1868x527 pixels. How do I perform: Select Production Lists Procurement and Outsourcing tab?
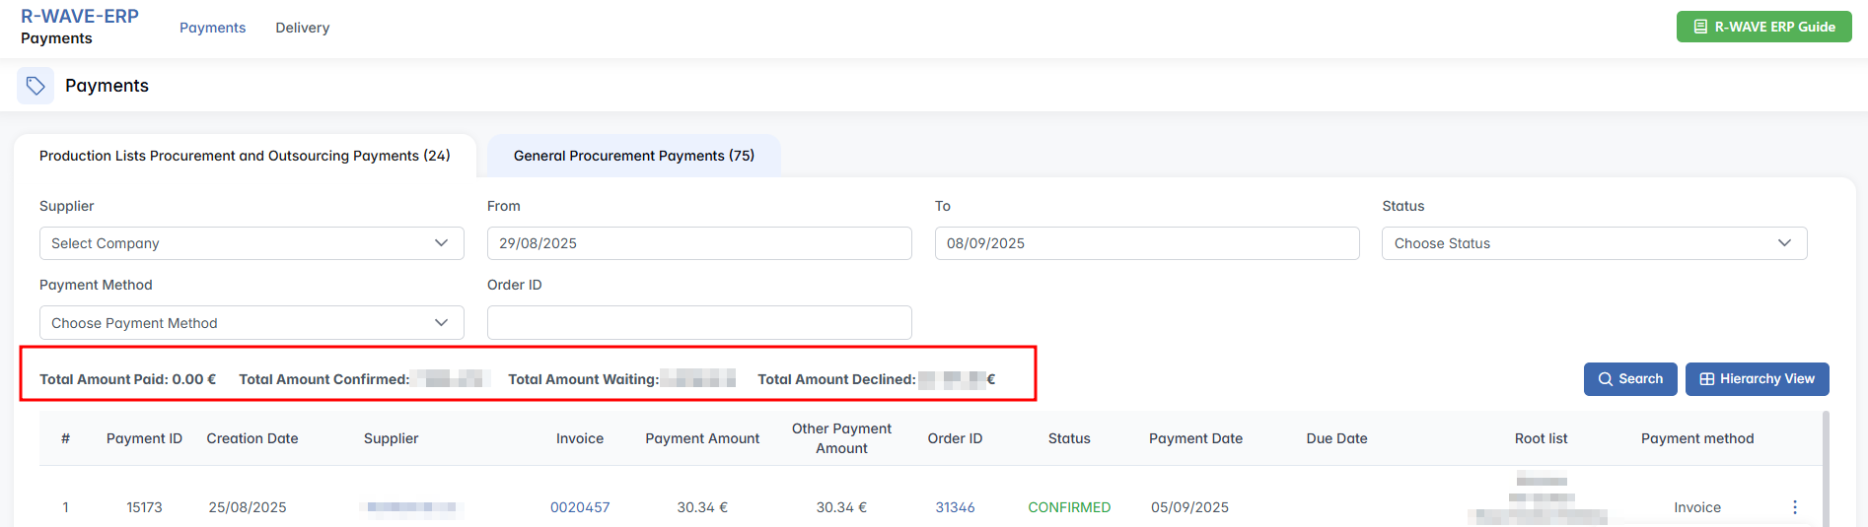(245, 156)
